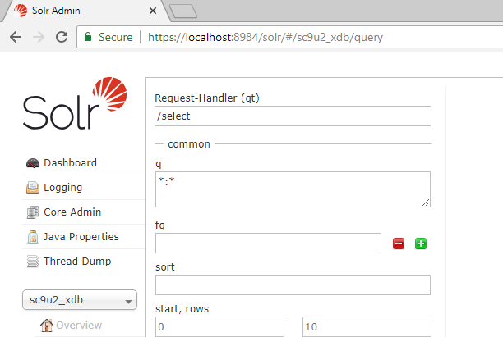Click the 'common' section heading

click(x=189, y=144)
